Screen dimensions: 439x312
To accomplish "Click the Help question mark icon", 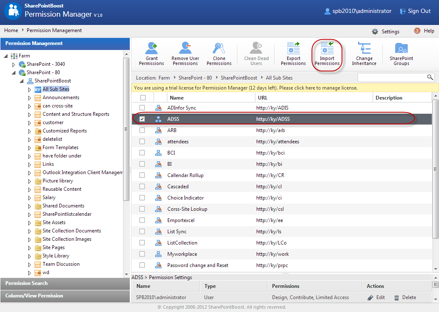I will [x=417, y=31].
